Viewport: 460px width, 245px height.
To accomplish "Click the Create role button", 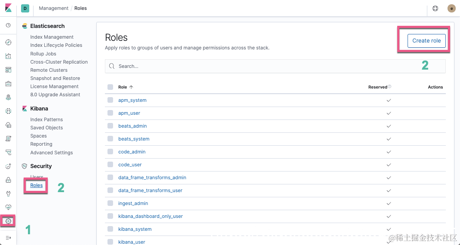I will pos(426,41).
